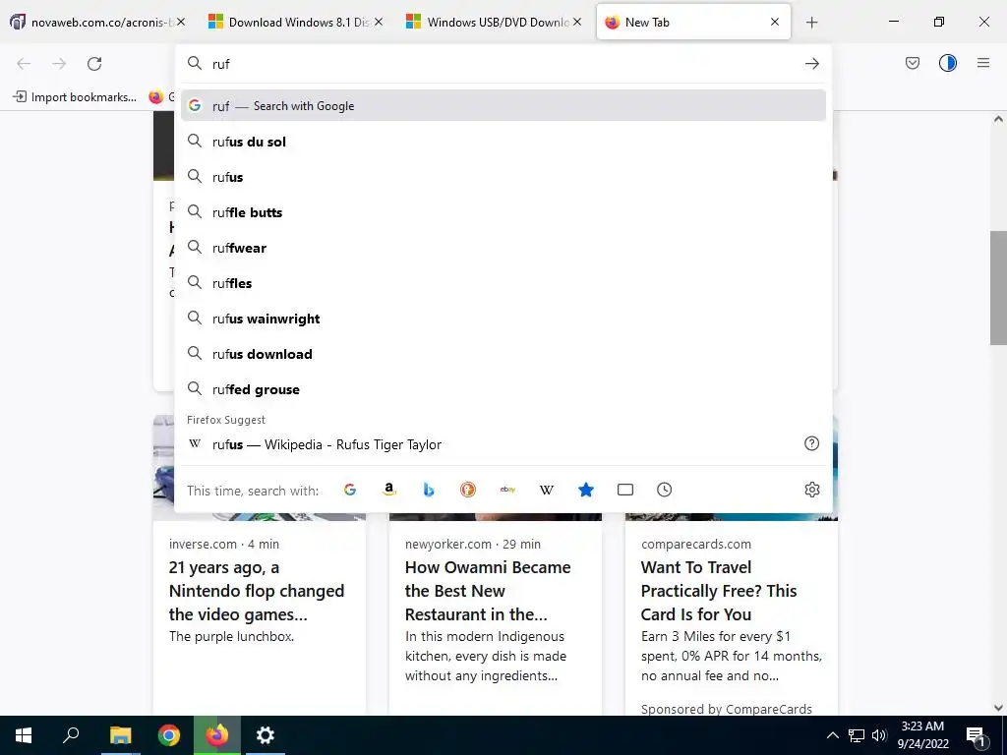Select Wikipedia search shortcut icon

(547, 490)
